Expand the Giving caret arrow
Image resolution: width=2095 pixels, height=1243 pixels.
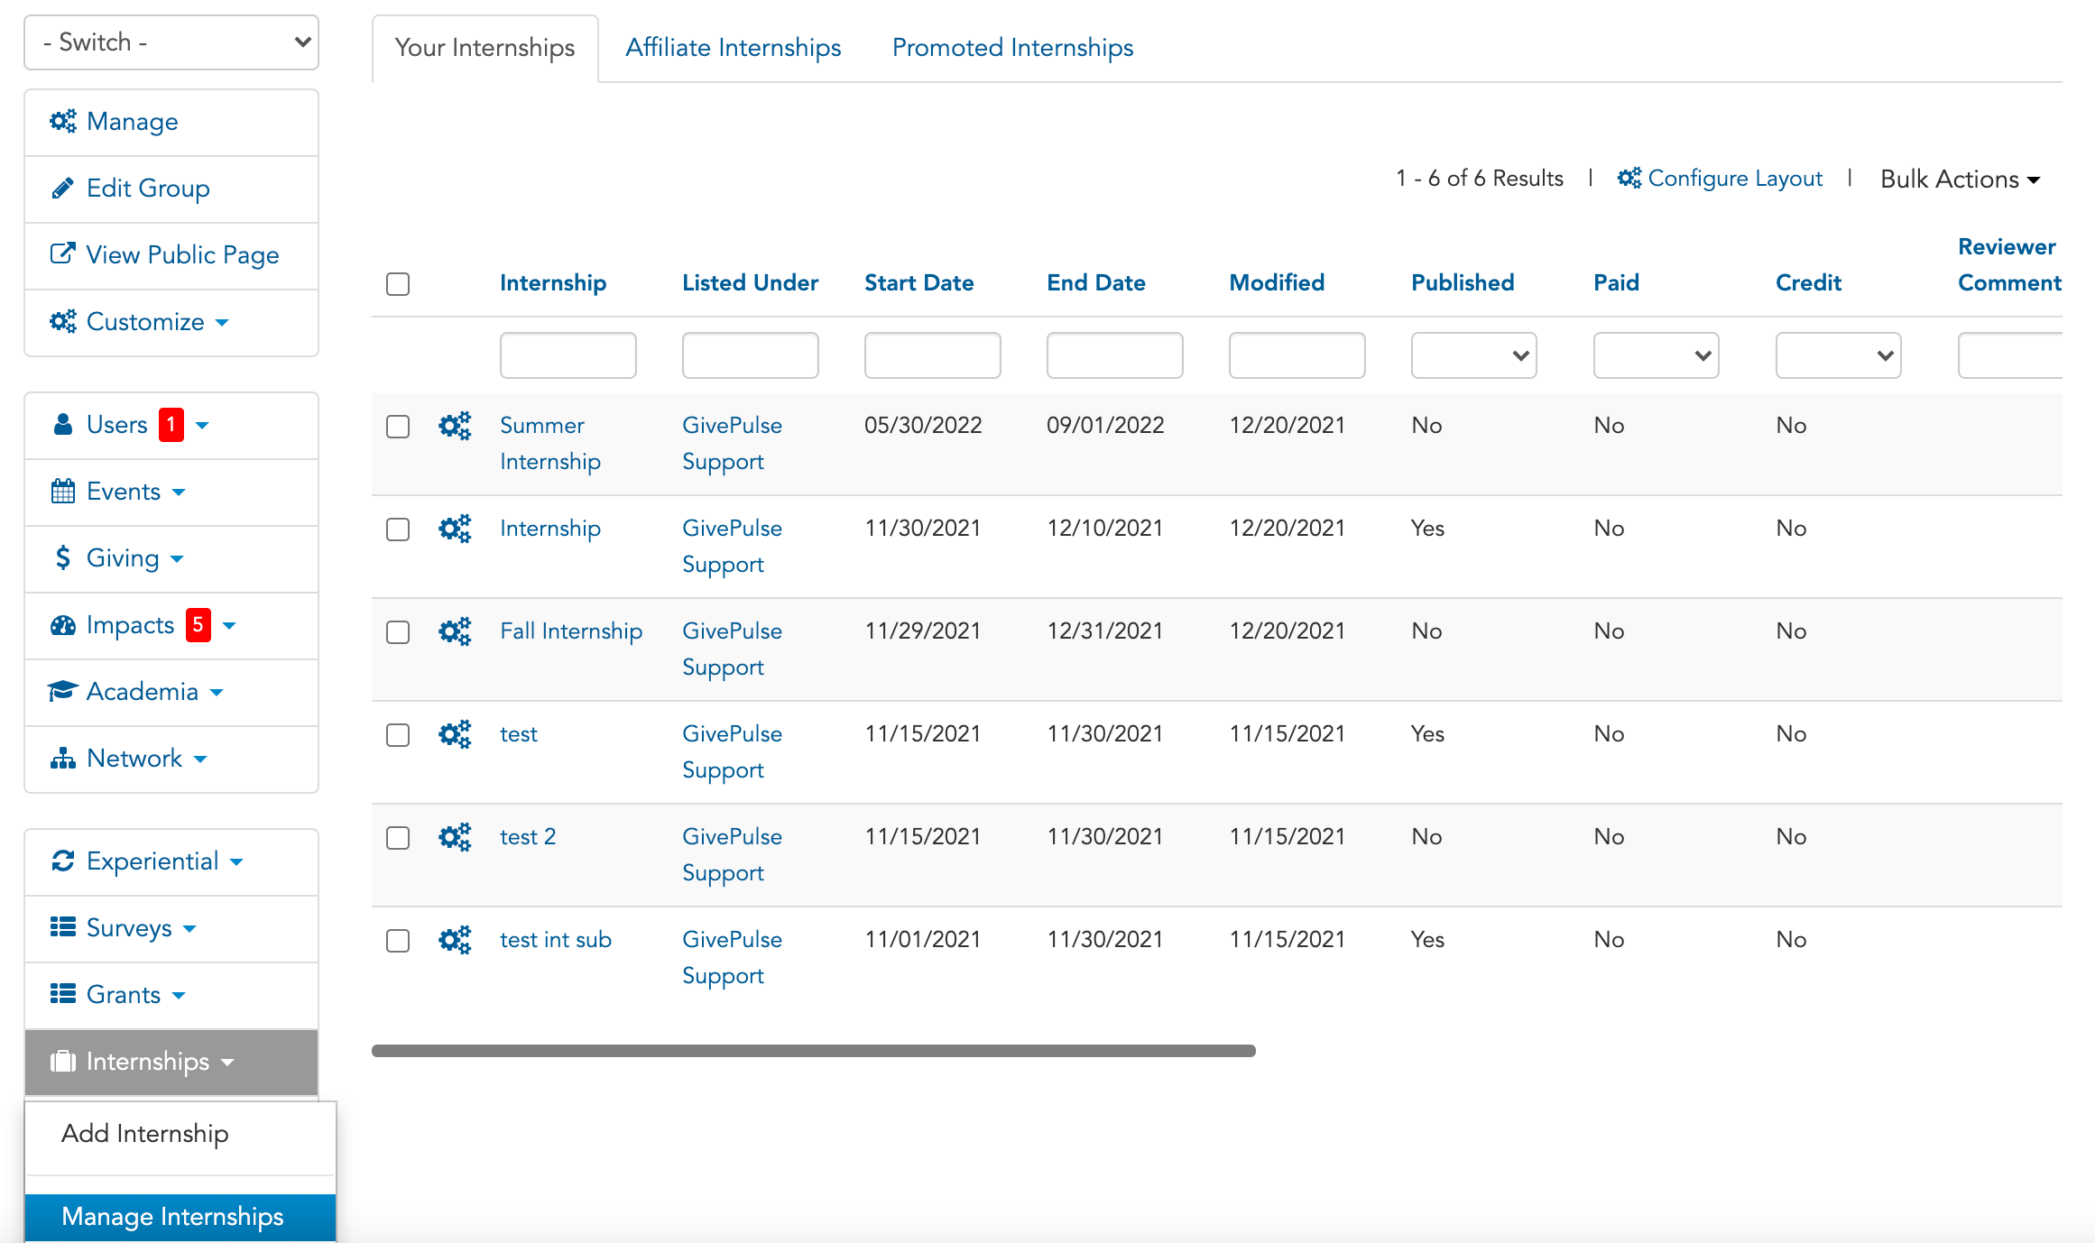coord(177,559)
